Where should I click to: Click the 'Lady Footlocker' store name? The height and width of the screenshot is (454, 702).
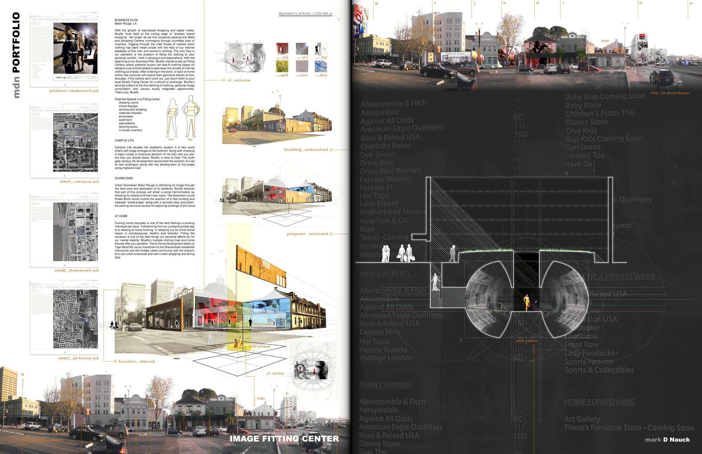(591, 353)
